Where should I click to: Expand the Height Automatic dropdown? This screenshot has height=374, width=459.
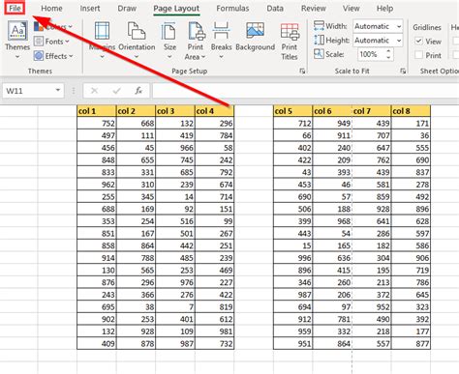click(399, 41)
